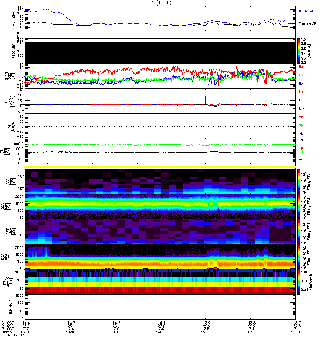Click the top SST Eflux color bar
This screenshot has width=320, height=341.
pyautogui.click(x=299, y=181)
